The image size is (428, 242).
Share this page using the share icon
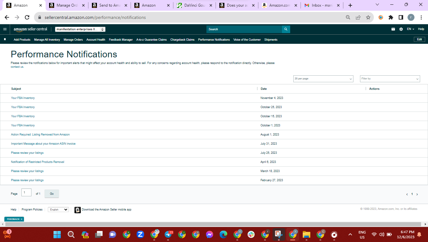click(358, 18)
